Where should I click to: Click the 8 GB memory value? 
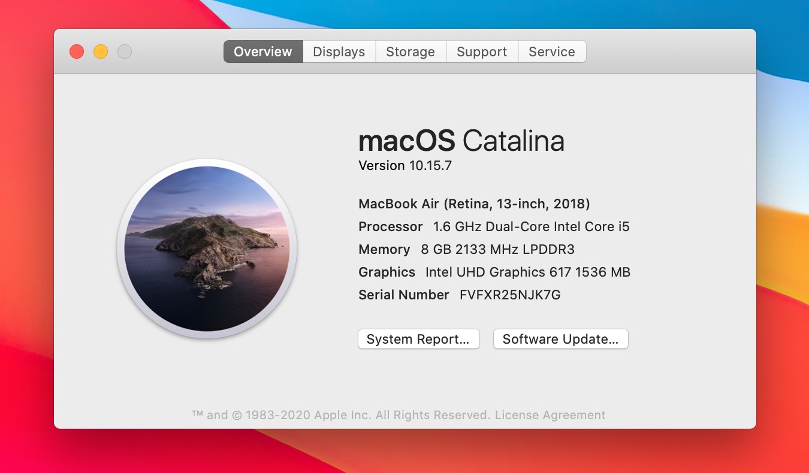pos(497,249)
